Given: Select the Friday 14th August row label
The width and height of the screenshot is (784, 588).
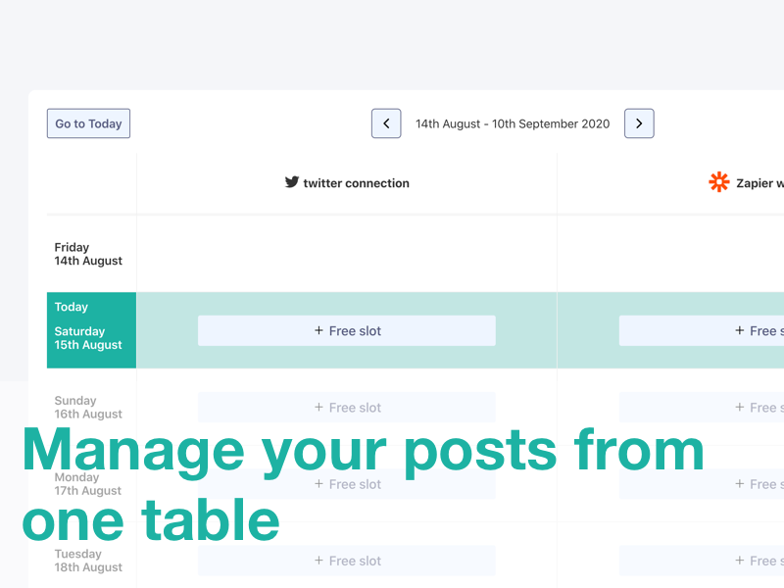Looking at the screenshot, I should pyautogui.click(x=88, y=254).
